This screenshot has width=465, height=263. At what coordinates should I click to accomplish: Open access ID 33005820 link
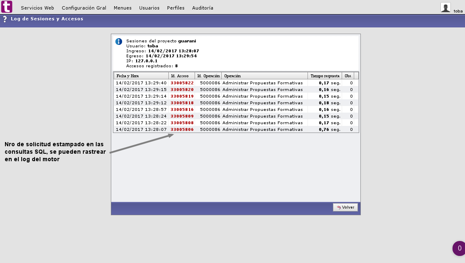tap(182, 90)
